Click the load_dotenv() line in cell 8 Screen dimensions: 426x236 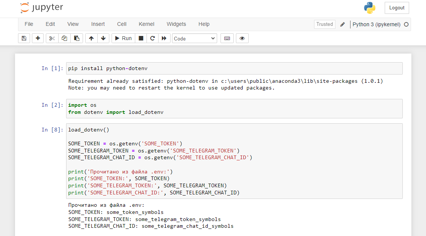click(89, 130)
